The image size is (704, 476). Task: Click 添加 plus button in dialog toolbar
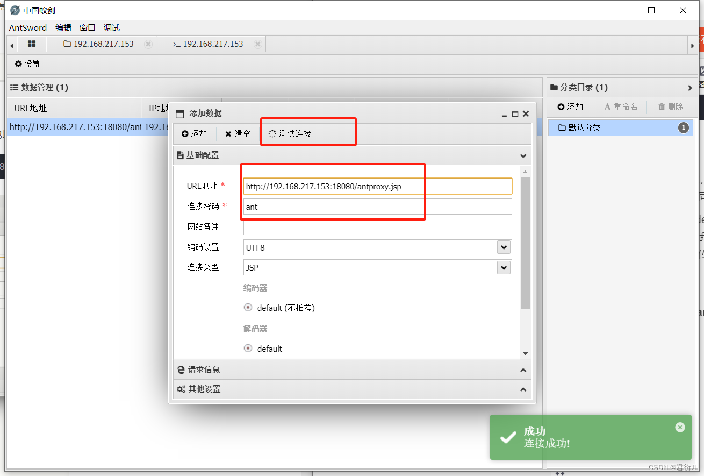pyautogui.click(x=195, y=134)
